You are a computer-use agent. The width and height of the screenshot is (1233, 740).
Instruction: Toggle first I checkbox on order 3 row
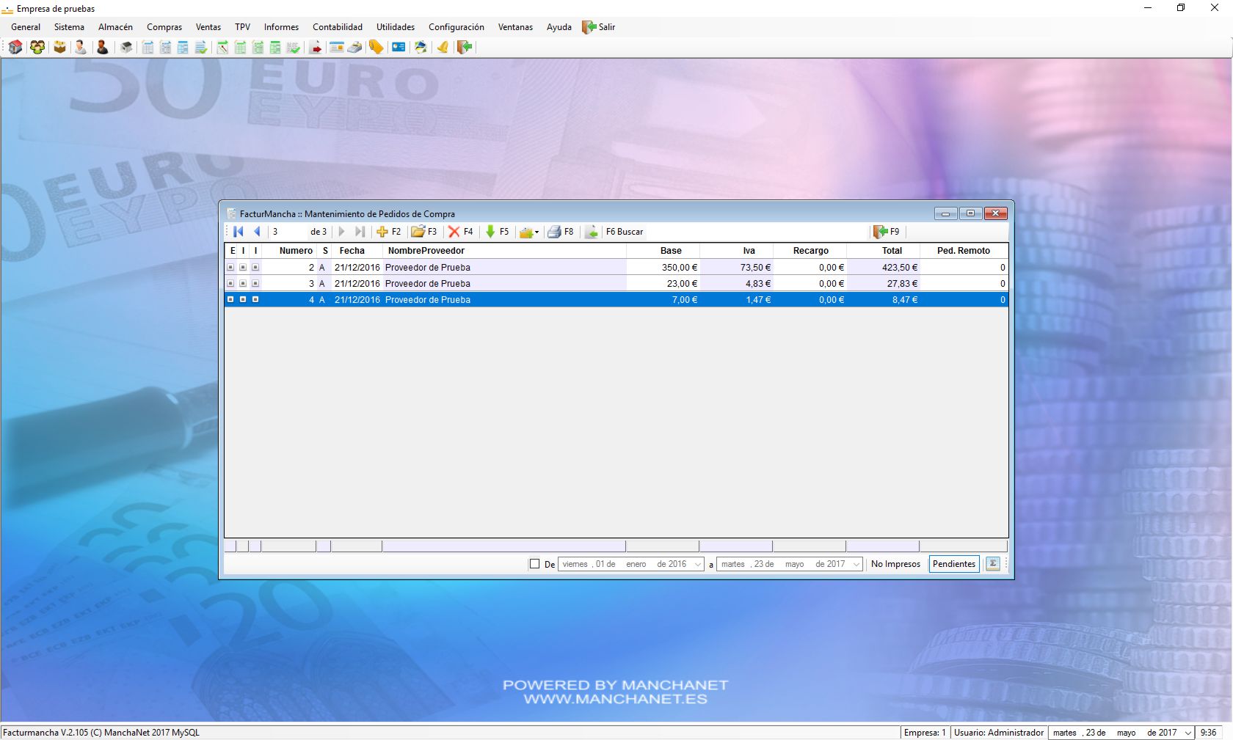point(243,284)
